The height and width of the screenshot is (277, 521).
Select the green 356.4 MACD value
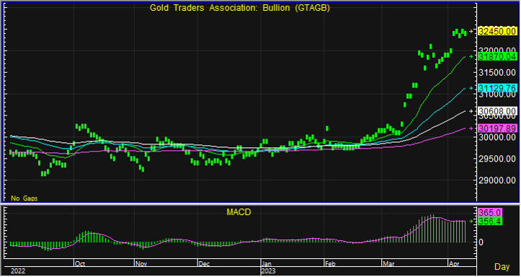pyautogui.click(x=490, y=221)
